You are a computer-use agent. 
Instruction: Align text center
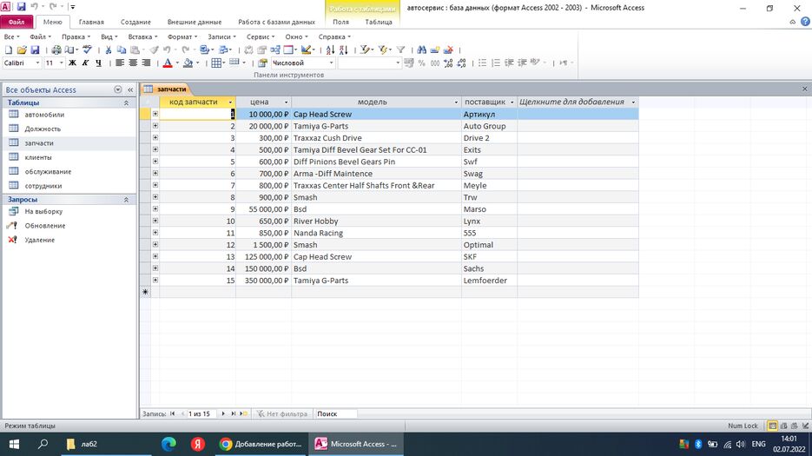click(133, 63)
